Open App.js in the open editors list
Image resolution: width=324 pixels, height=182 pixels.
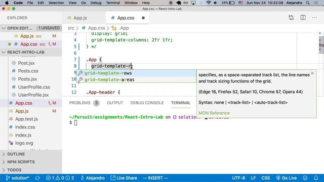click(27, 36)
